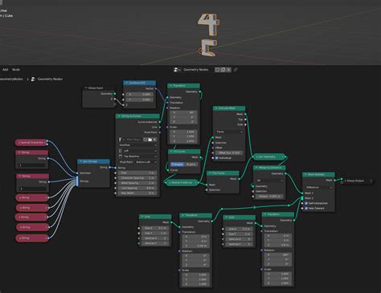Screen dimensions: 381x293
Task: Toggle Individual checkbox in Extrude Mesh node
Action: 217,158
